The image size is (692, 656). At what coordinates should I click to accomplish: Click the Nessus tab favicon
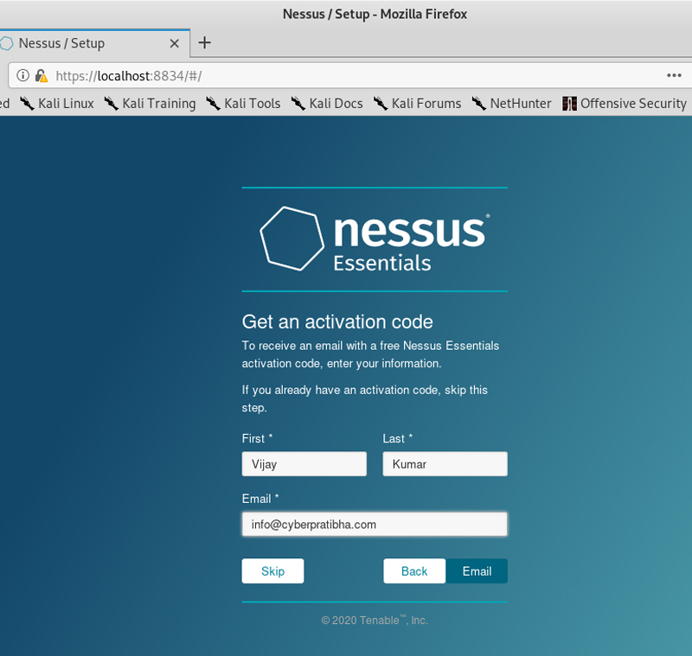pos(6,43)
